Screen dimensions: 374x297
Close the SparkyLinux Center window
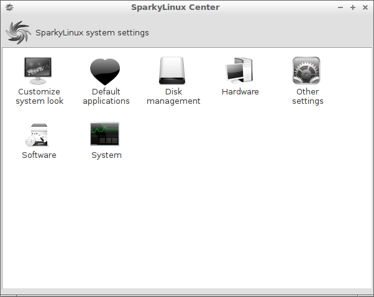coord(365,7)
